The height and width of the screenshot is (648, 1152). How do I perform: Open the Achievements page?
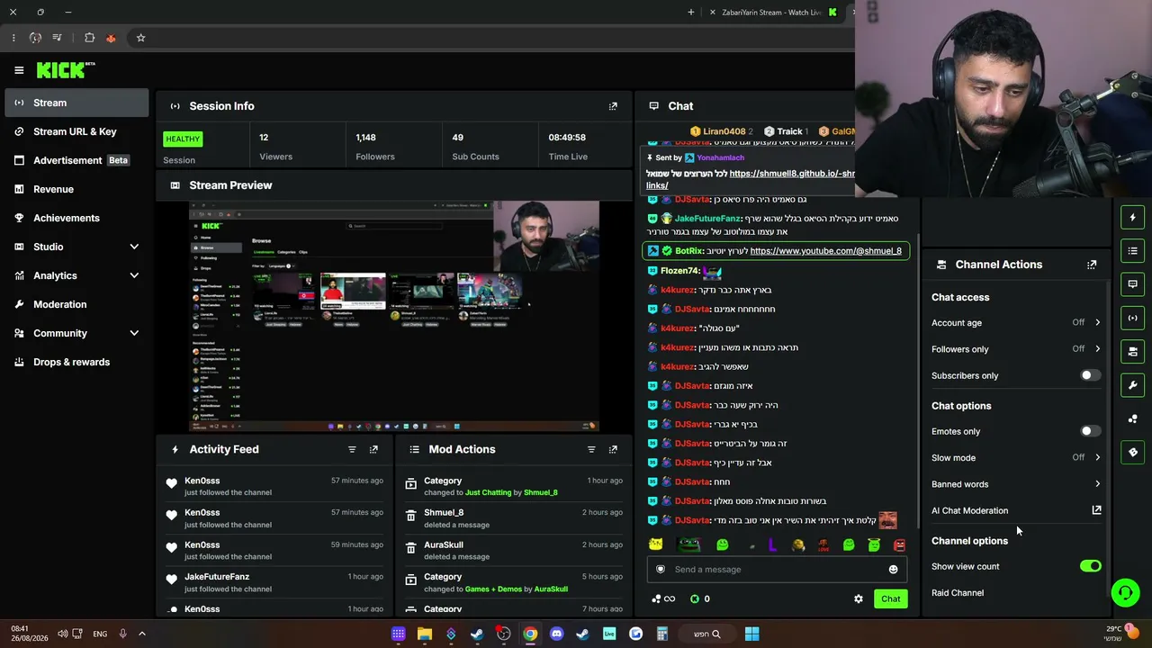point(77,218)
